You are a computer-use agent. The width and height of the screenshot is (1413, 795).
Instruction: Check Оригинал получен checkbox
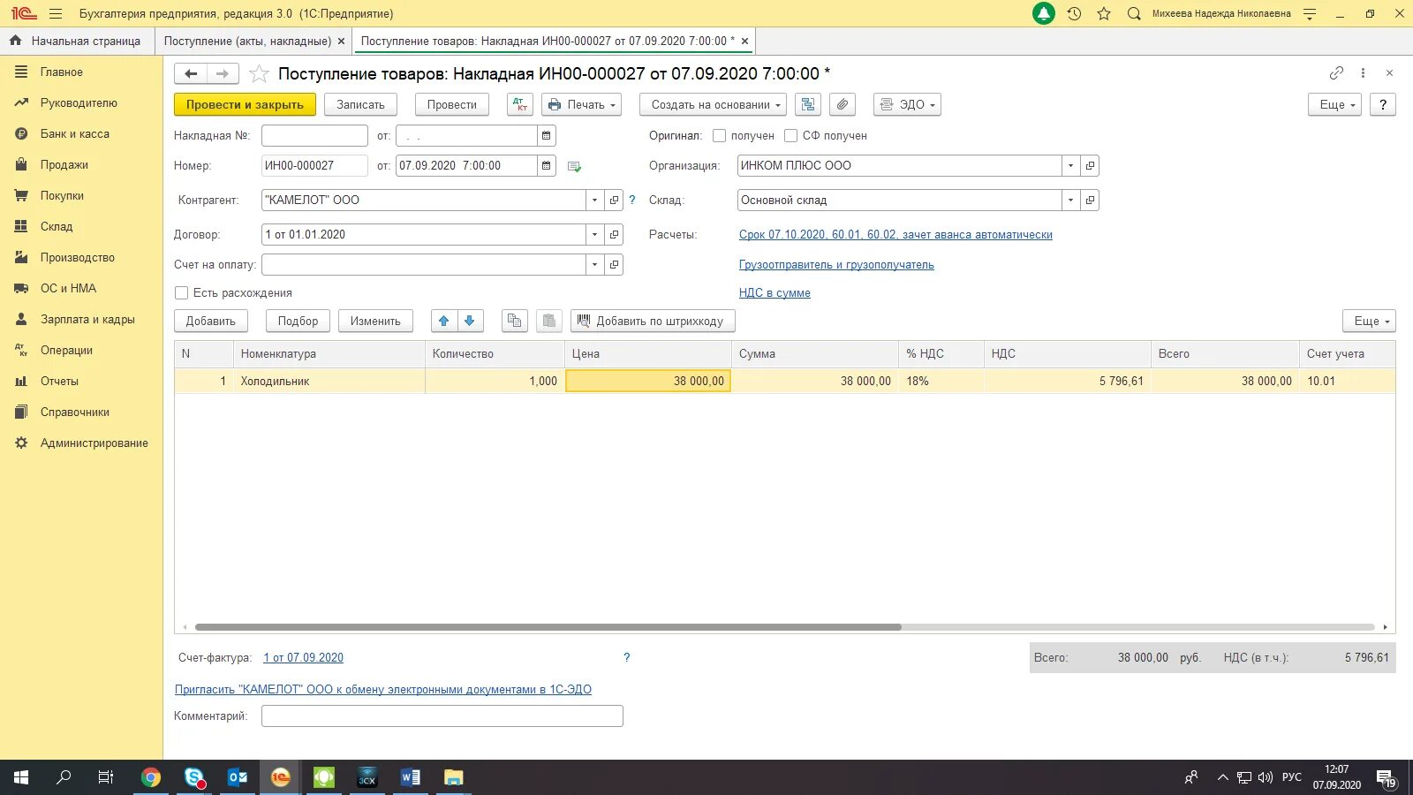coord(719,136)
